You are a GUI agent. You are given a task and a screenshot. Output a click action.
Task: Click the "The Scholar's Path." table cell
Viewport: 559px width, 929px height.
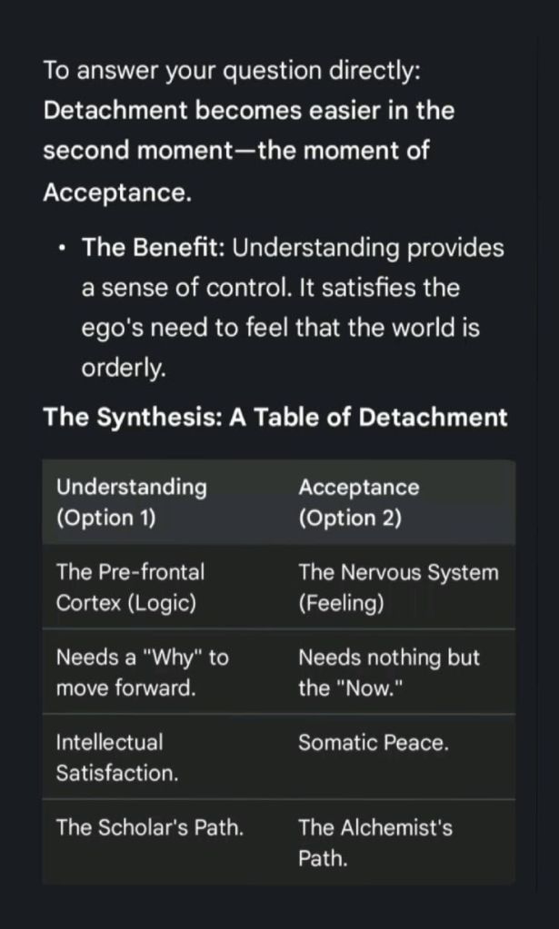[x=150, y=827]
